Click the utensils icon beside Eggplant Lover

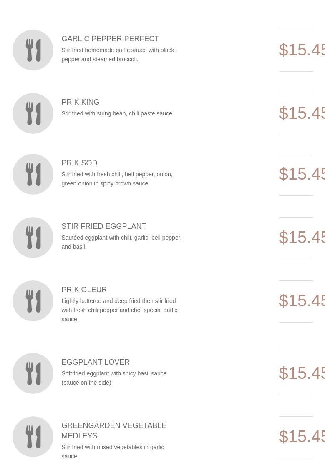[33, 373]
